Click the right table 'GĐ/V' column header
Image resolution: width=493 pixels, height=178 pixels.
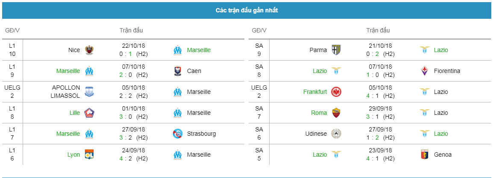259,30
